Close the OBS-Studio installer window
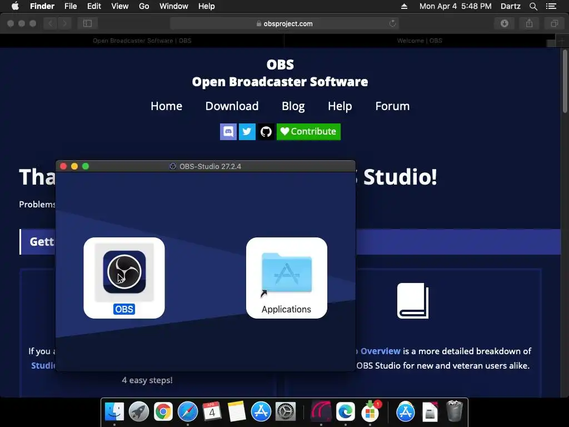 pyautogui.click(x=63, y=166)
